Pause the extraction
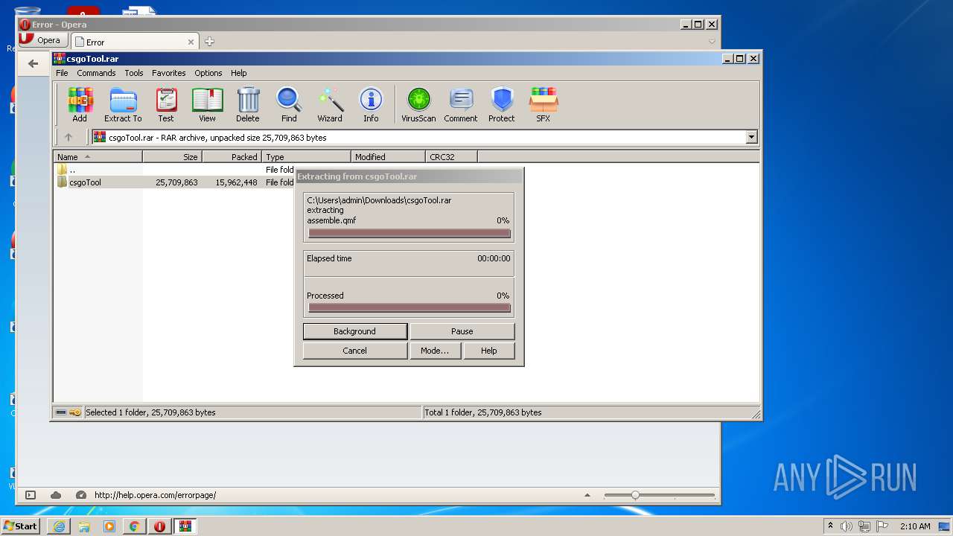The image size is (953, 536). (462, 331)
